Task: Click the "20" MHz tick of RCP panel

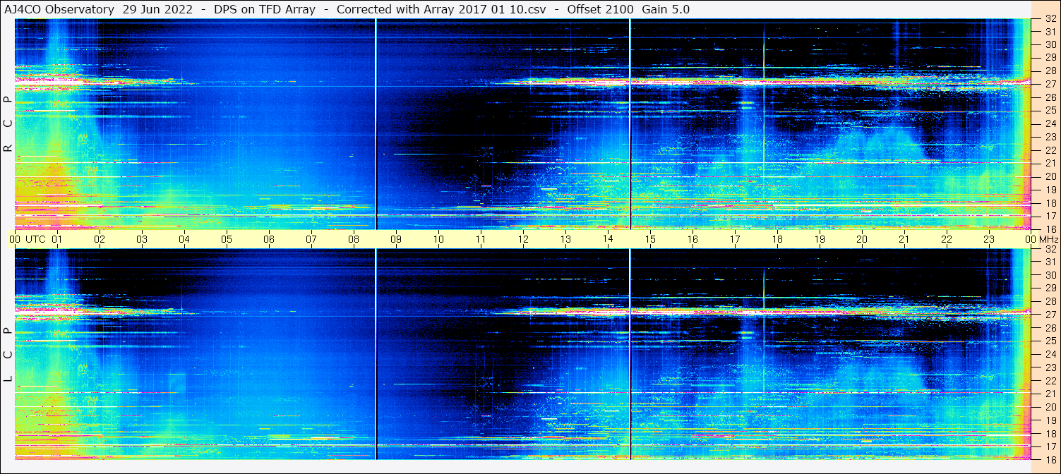Action: (1050, 176)
